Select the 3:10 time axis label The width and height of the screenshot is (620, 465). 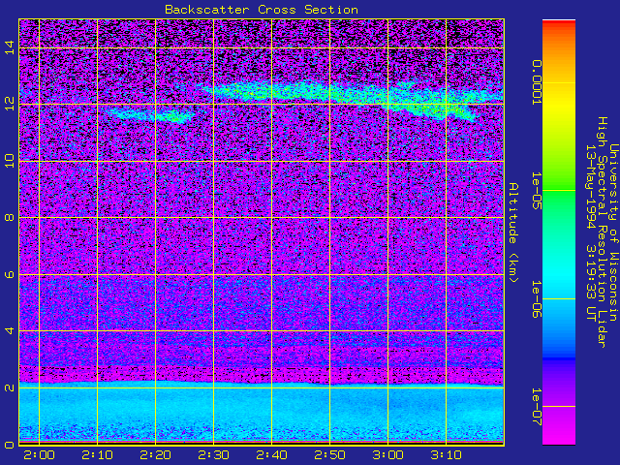click(446, 455)
